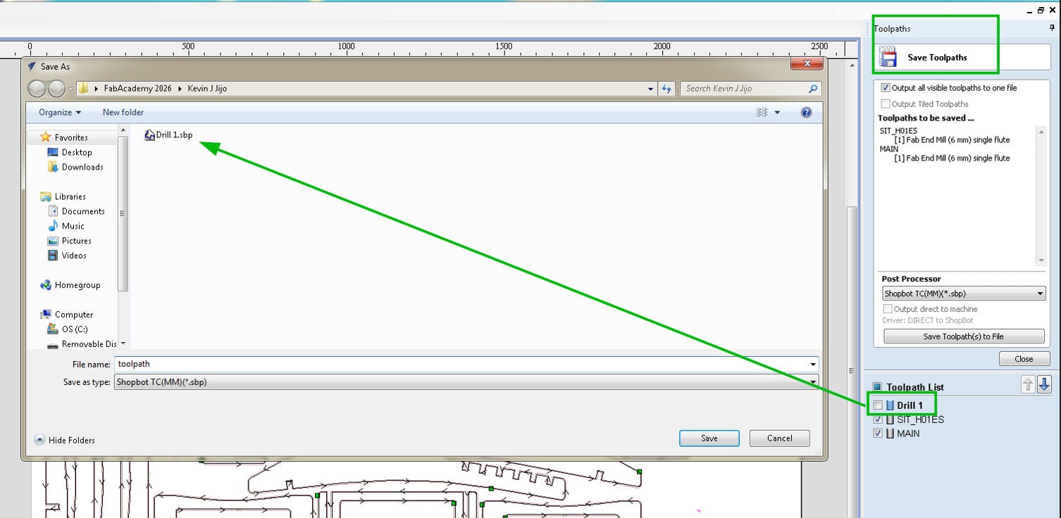Uncheck Output all visible toolpaths to one file
The height and width of the screenshot is (518, 1061).
pyautogui.click(x=886, y=88)
